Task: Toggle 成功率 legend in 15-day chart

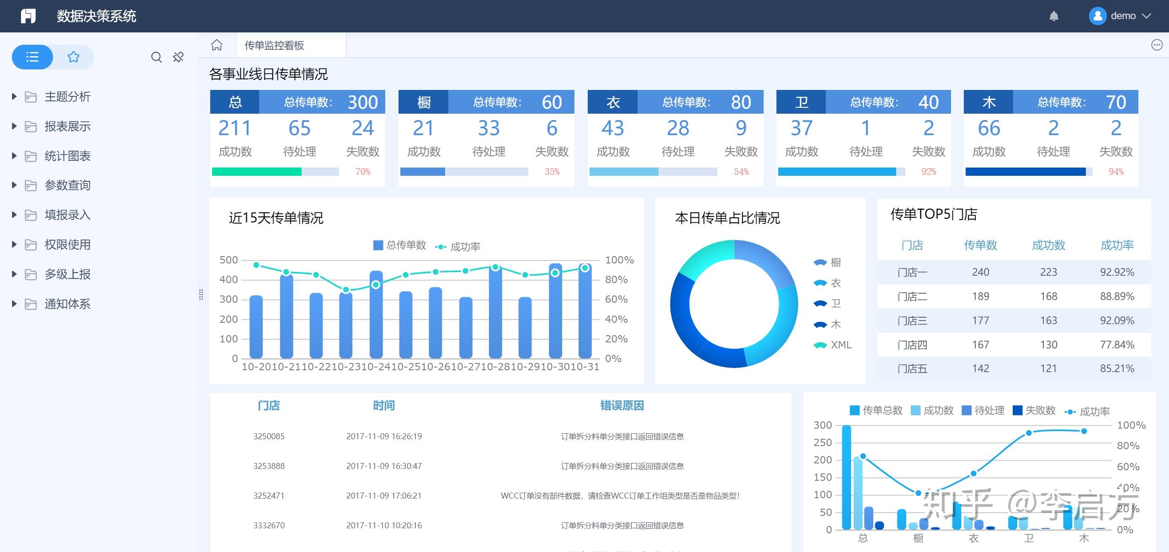Action: click(x=457, y=247)
